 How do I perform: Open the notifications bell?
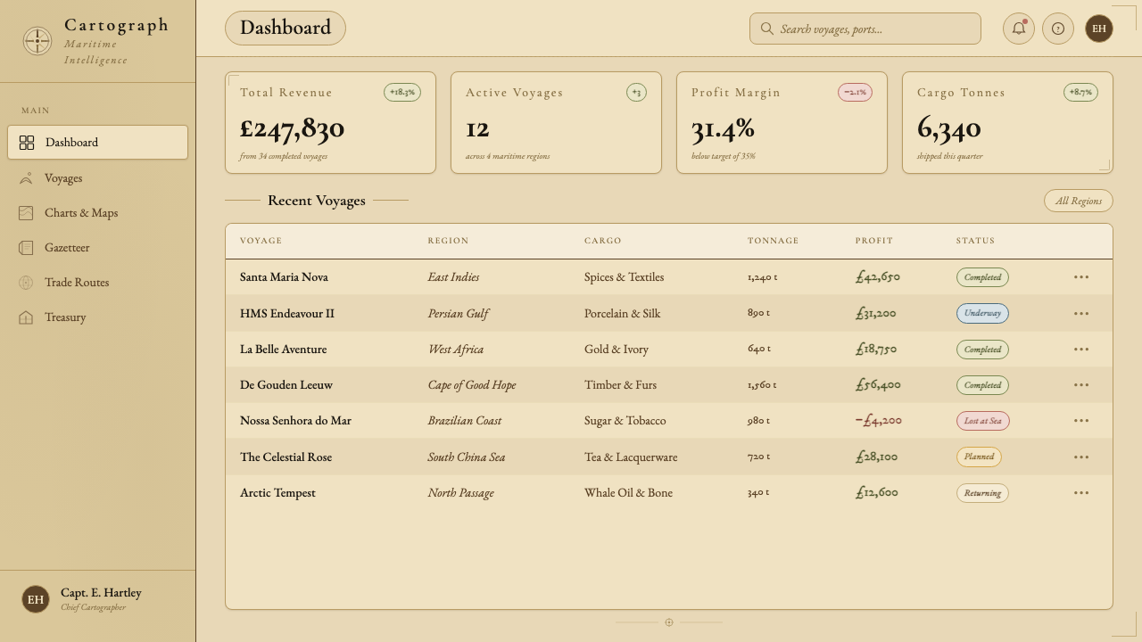pos(1019,29)
